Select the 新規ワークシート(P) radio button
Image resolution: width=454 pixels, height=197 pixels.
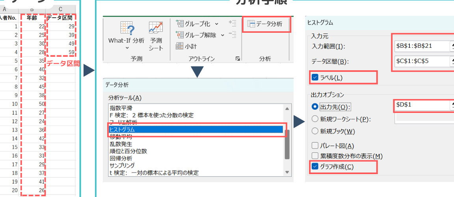point(315,119)
